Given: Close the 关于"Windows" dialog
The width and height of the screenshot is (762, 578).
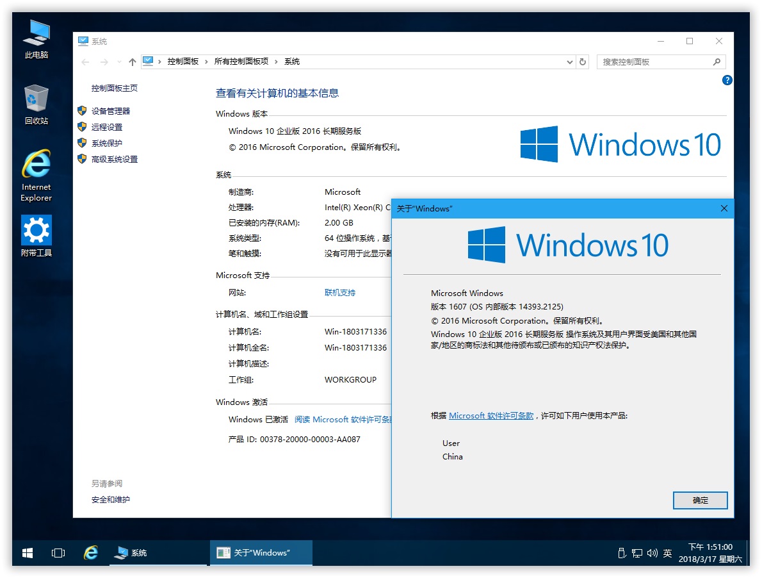Looking at the screenshot, I should [724, 208].
